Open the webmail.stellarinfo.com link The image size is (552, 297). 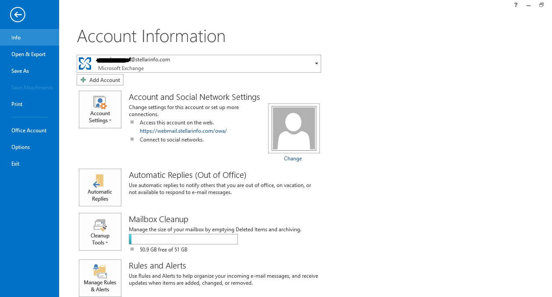pos(183,131)
